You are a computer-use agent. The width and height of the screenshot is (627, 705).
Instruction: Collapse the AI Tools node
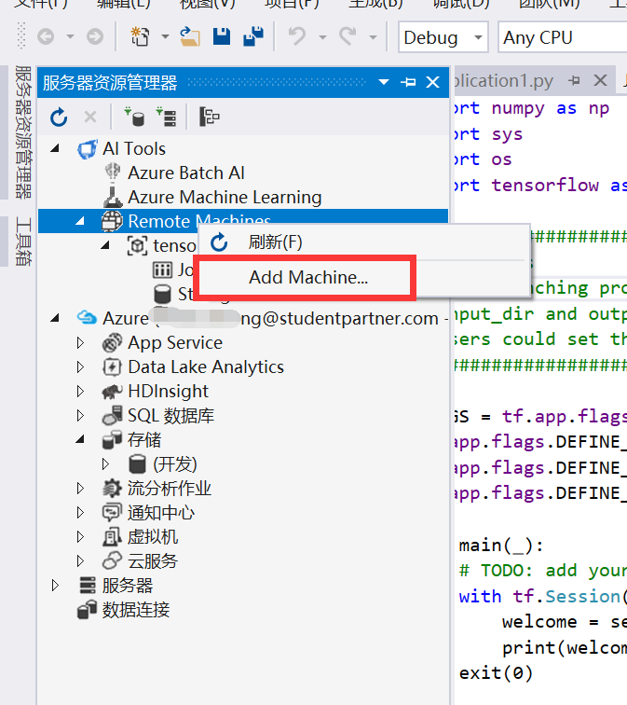tap(55, 148)
